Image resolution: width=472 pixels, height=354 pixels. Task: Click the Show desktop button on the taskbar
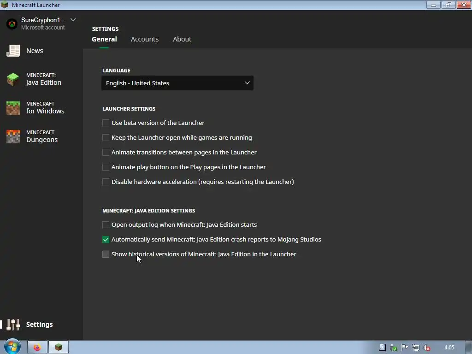pyautogui.click(x=469, y=348)
